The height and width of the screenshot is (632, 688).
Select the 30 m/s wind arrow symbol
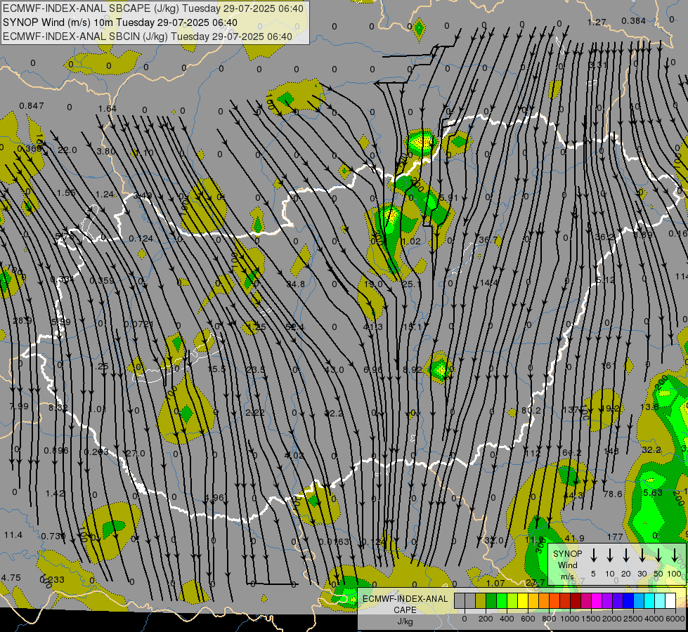click(642, 555)
